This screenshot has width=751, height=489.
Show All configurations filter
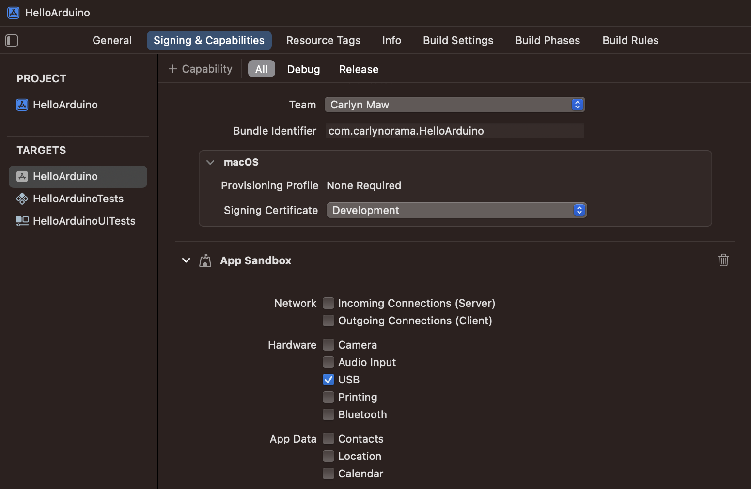click(262, 69)
